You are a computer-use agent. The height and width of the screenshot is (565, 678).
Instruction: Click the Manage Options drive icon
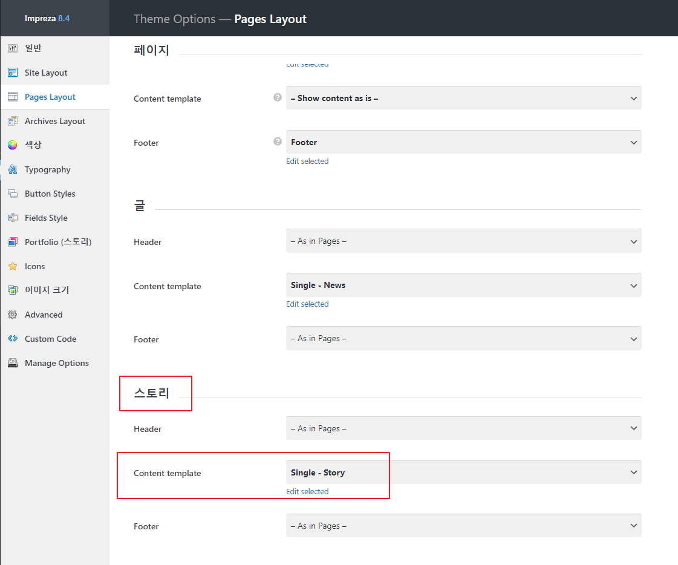(x=13, y=363)
